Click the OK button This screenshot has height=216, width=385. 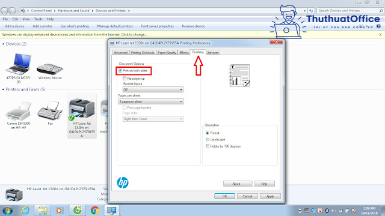224,196
